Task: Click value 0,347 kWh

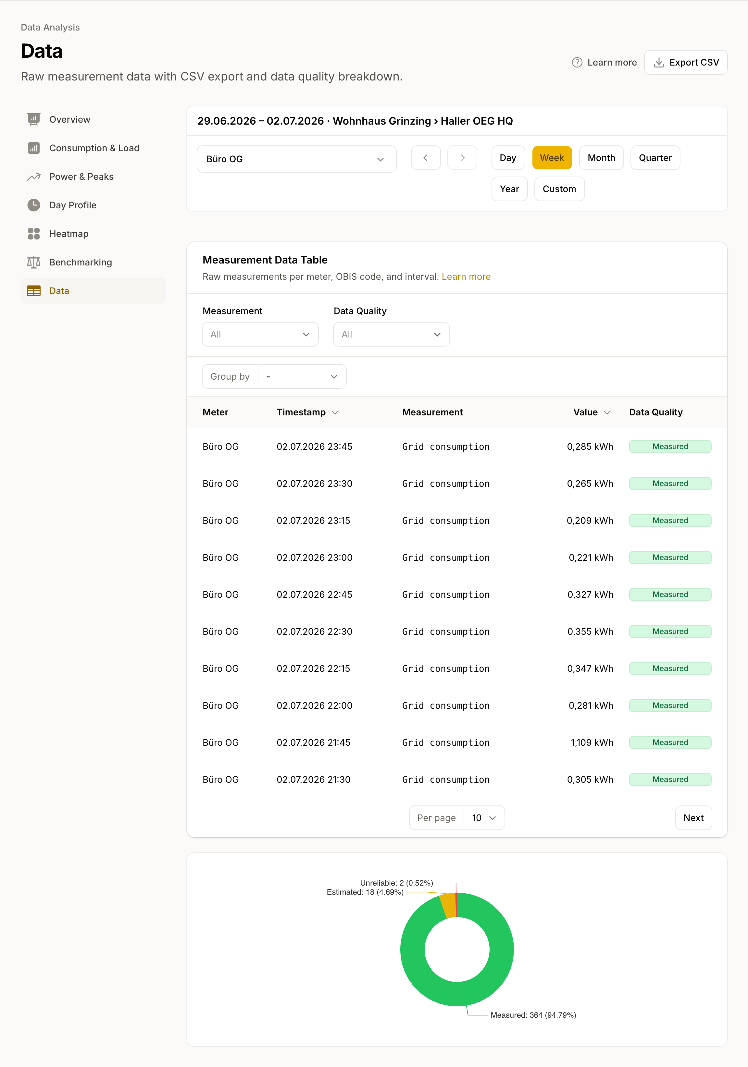Action: tap(590, 668)
